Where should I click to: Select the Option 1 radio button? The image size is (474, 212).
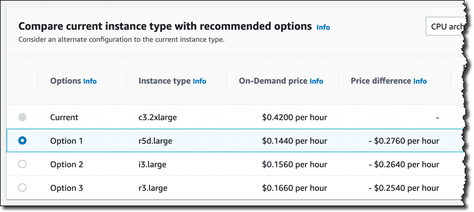(x=22, y=141)
